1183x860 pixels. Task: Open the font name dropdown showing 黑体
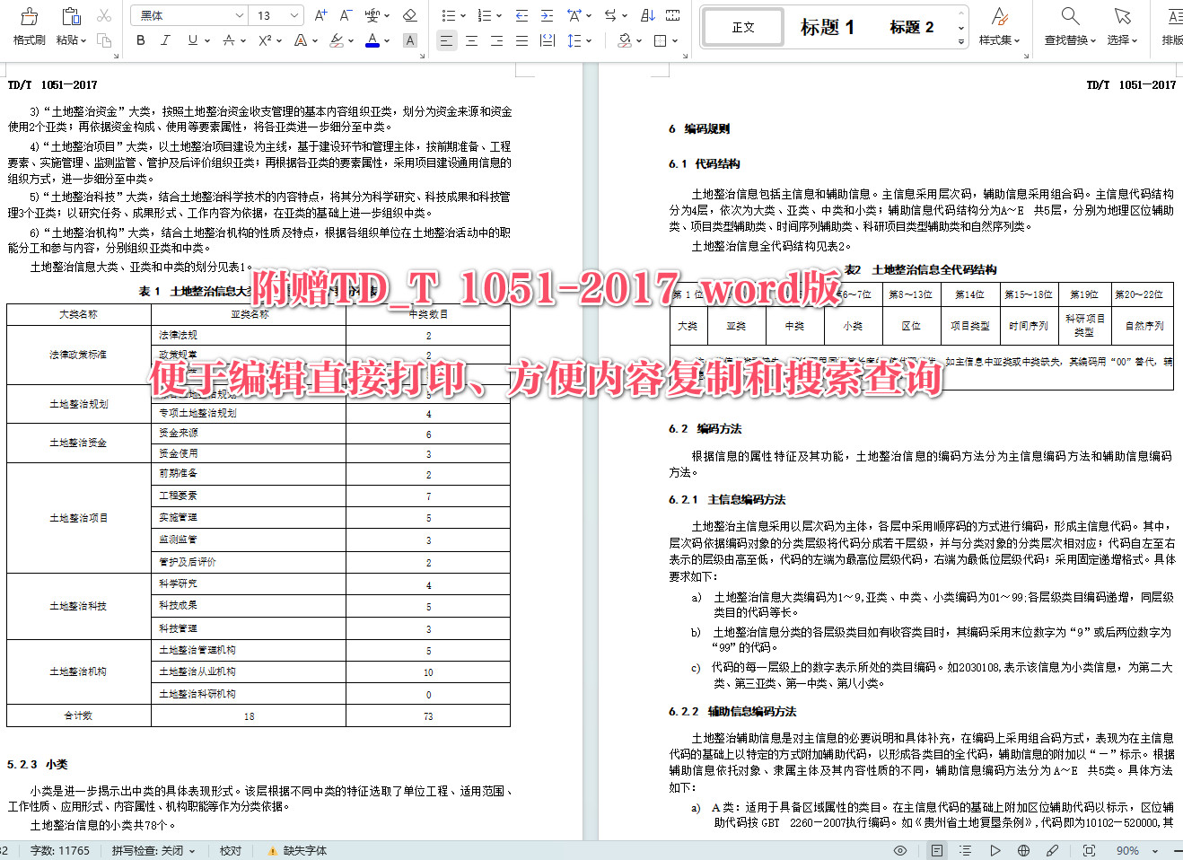point(188,15)
